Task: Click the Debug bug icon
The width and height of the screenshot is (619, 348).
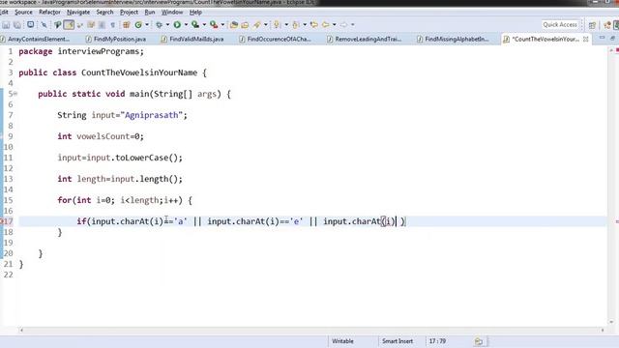Action: click(x=159, y=25)
